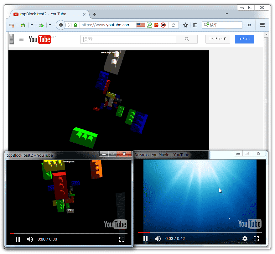This screenshot has height=254, width=275.
Task: Open settings gear in Dreamscene Movie player
Action: pos(245,239)
